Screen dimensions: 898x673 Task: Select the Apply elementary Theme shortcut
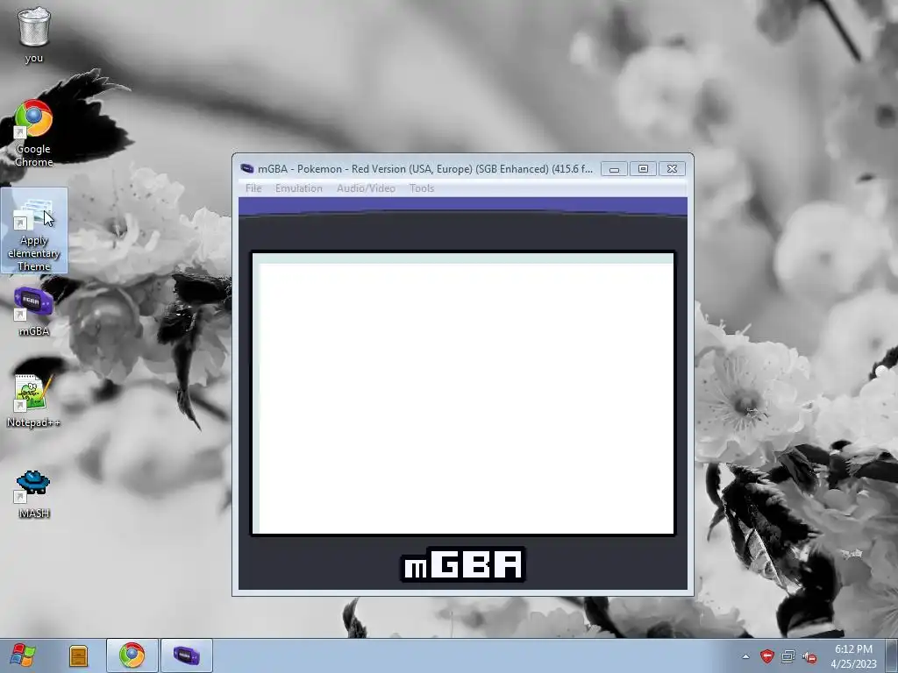(34, 230)
